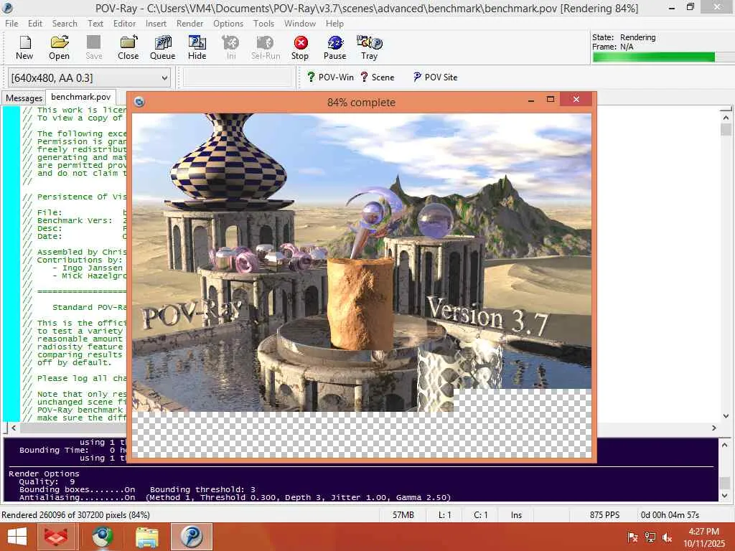
Task: Click the 'Ins' status bar indicator
Action: click(x=516, y=515)
